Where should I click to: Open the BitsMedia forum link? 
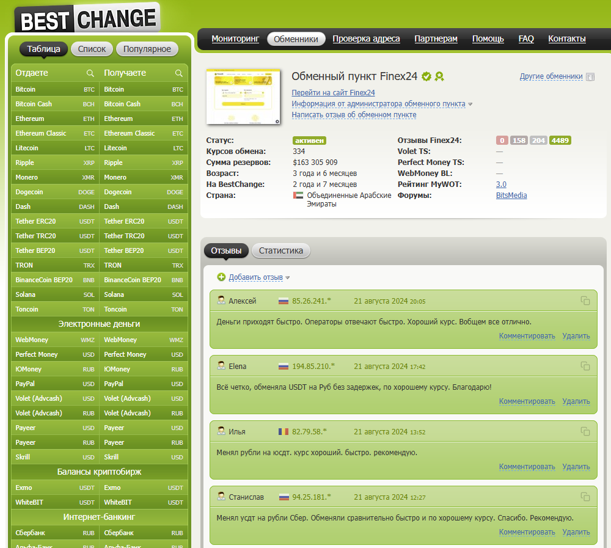pos(511,195)
